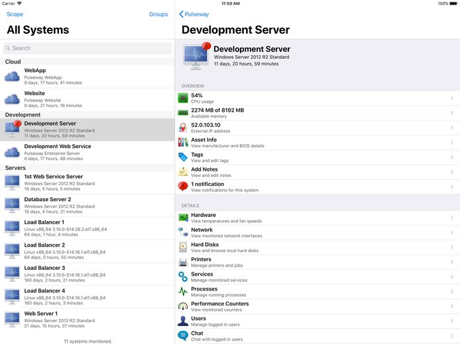Open External IP address row chevron
Image resolution: width=460 pixels, height=344 pixels.
tap(452, 128)
